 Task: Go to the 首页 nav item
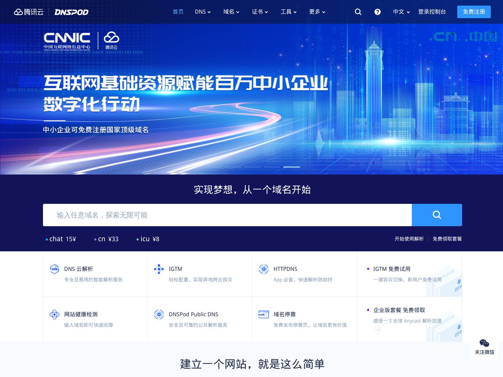tap(178, 12)
